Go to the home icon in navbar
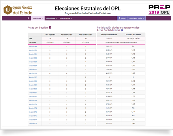173x136 pixels. click(x=29, y=18)
